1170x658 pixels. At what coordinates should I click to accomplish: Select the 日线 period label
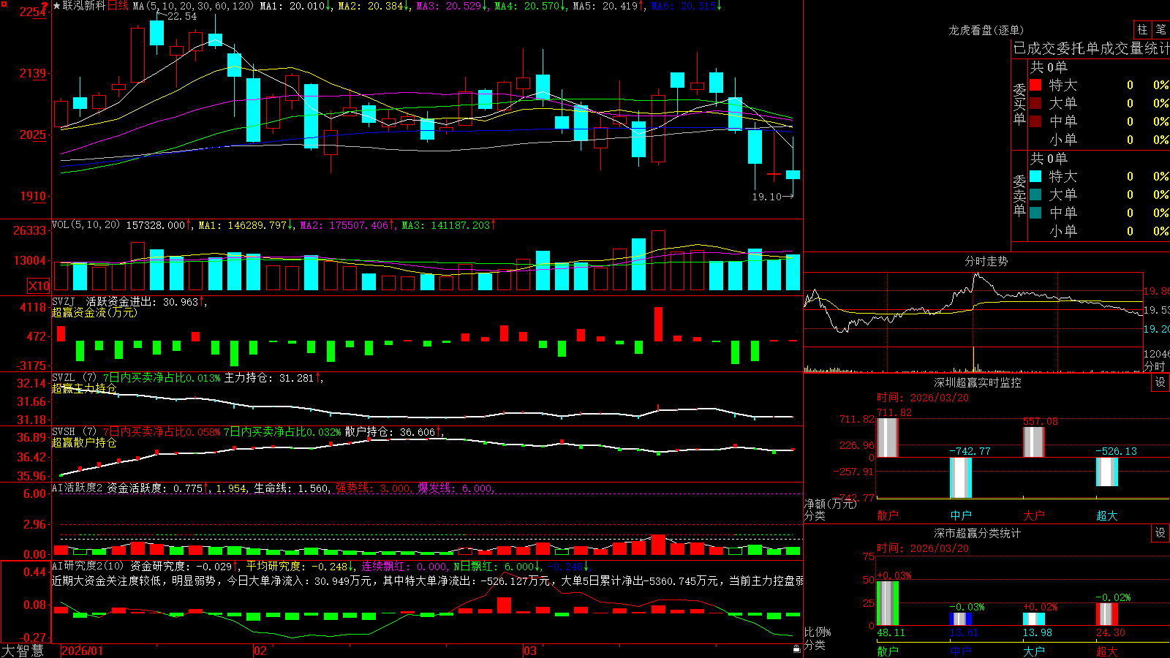[x=118, y=6]
